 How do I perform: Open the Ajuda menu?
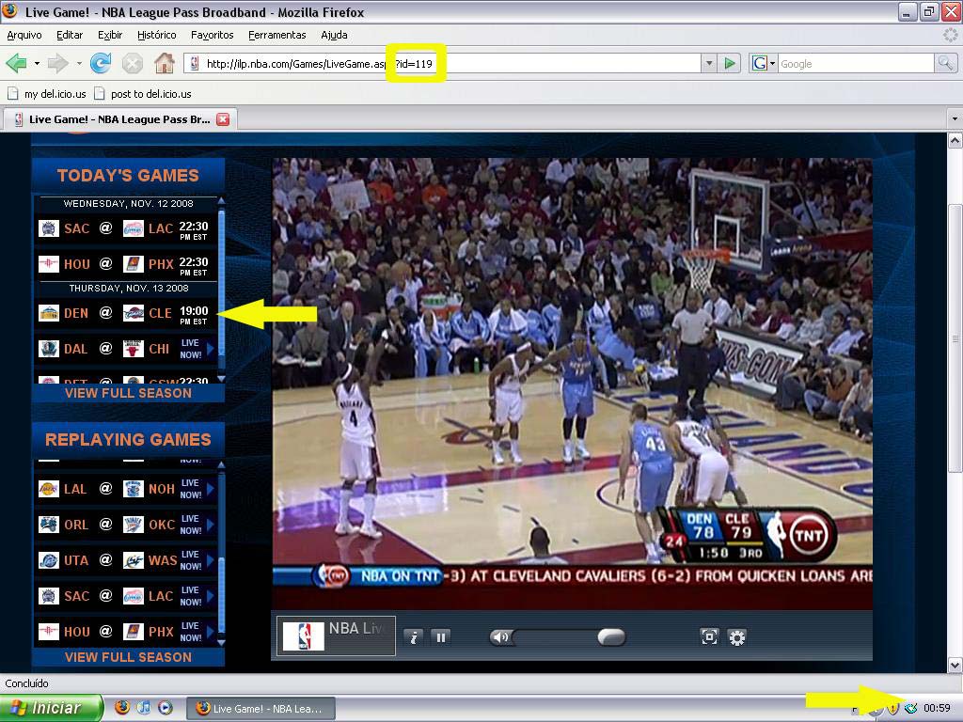pos(334,35)
